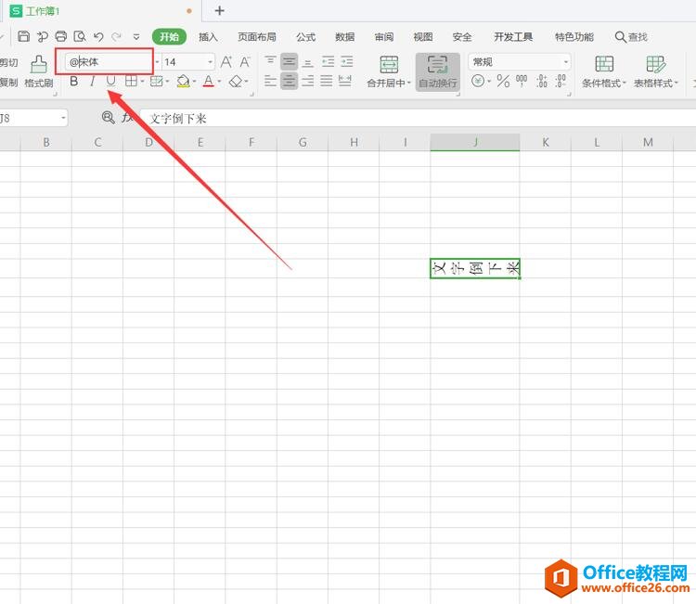Apply thousands separator format
Image resolution: width=696 pixels, height=604 pixels.
(x=522, y=81)
